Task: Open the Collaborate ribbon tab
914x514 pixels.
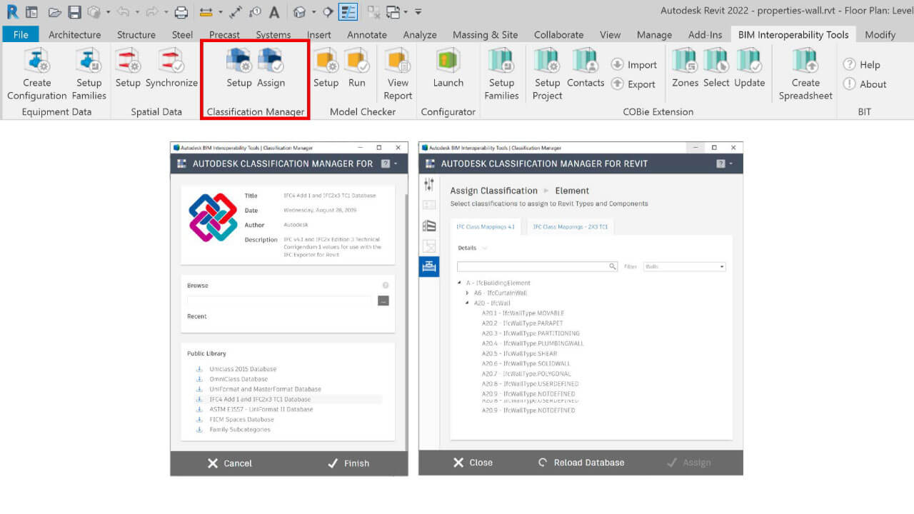Action: coord(558,34)
